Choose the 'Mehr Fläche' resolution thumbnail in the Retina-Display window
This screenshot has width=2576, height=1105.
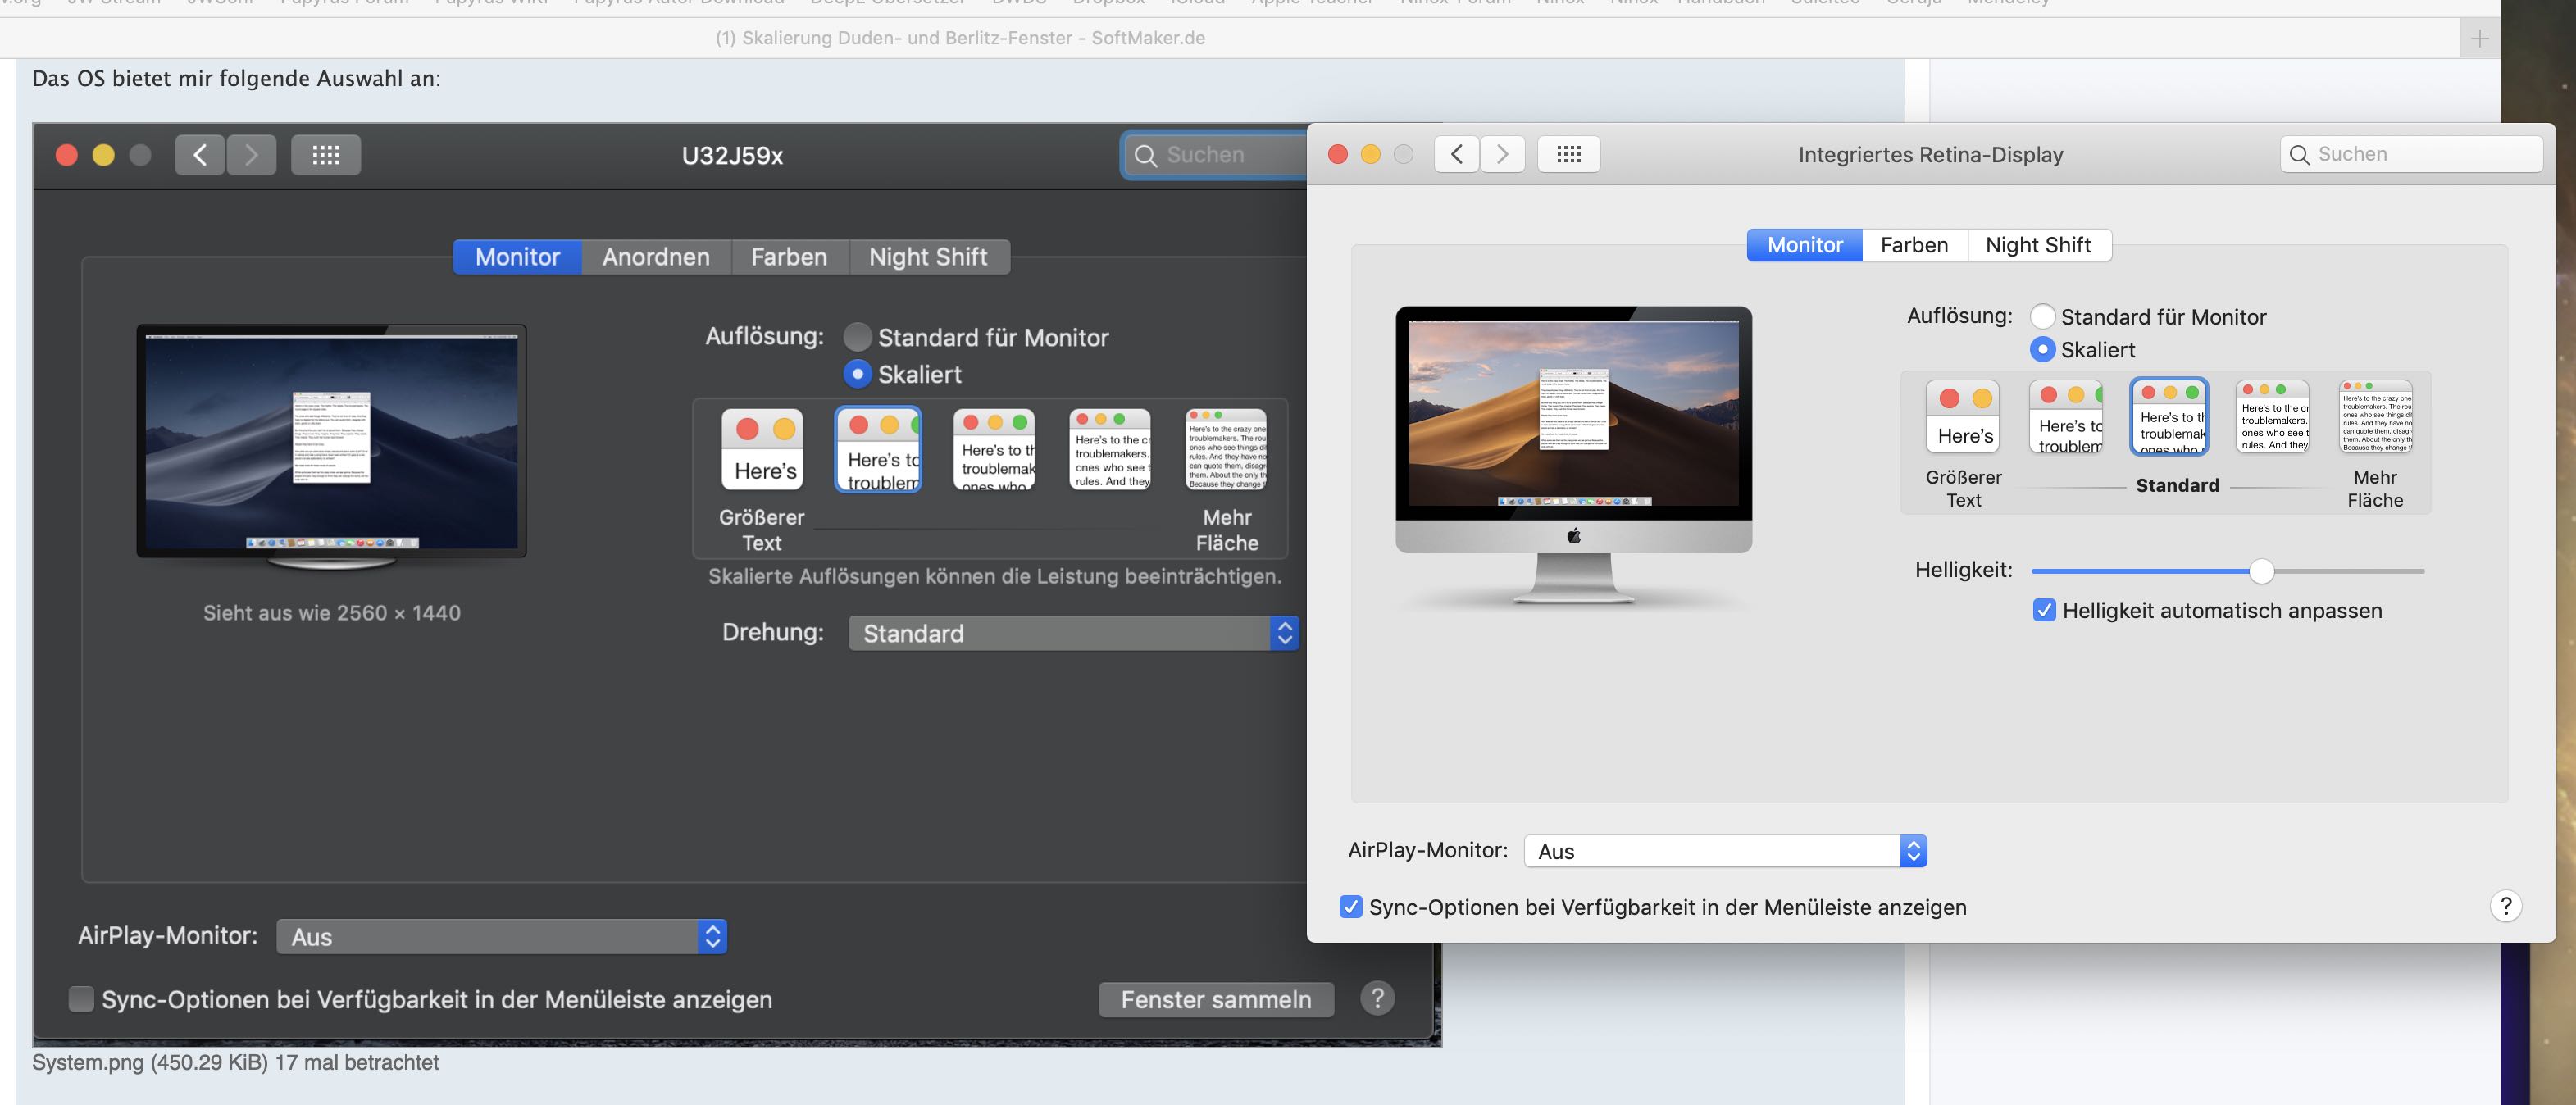[x=2375, y=416]
